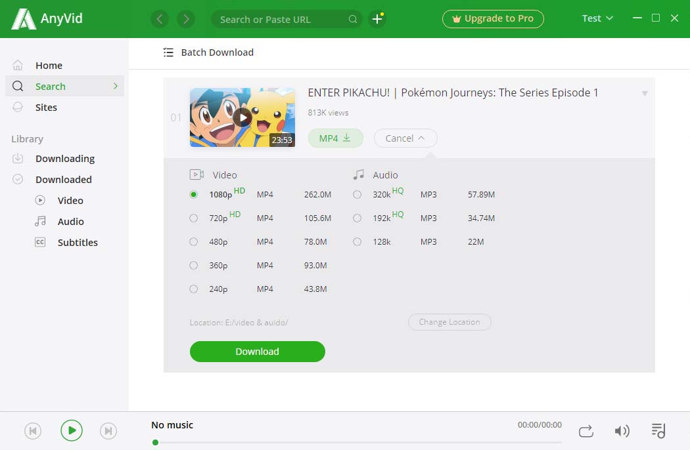Select 360p MP4 video quality
The height and width of the screenshot is (450, 690).
coord(194,266)
